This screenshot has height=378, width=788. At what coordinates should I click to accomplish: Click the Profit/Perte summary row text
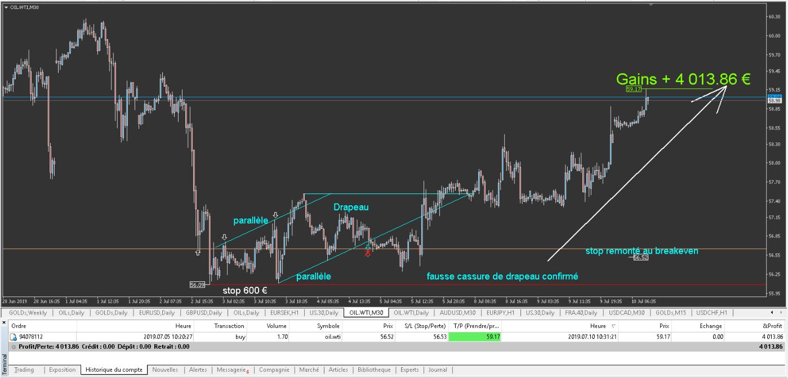coord(104,347)
